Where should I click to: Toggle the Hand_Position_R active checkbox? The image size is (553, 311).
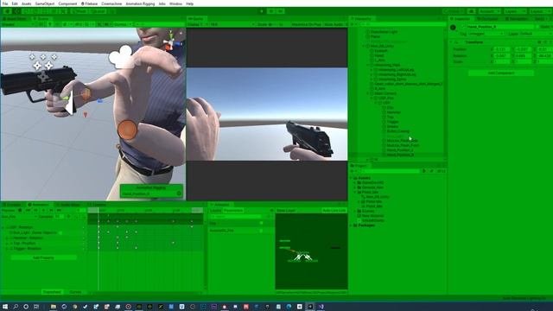click(462, 27)
